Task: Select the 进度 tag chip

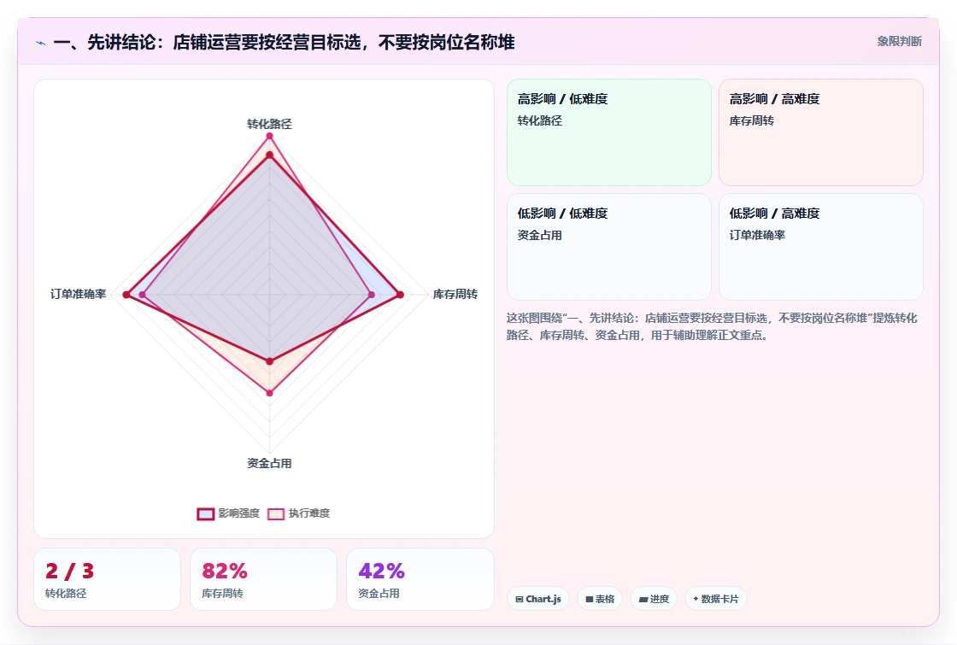Action: tap(653, 599)
